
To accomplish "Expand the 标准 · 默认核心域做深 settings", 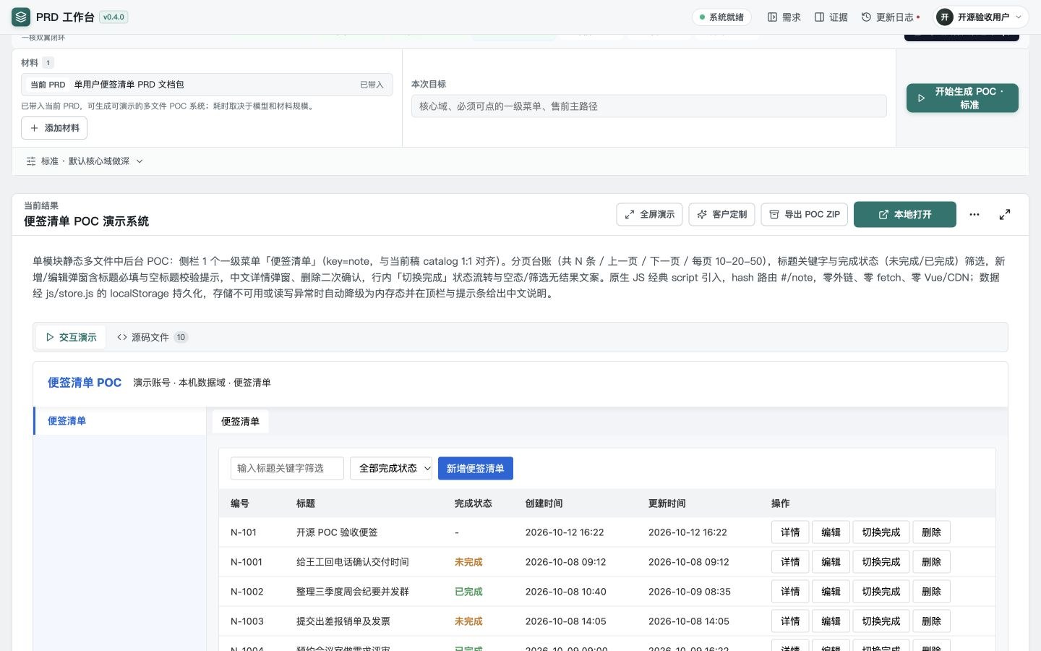I will coord(85,161).
